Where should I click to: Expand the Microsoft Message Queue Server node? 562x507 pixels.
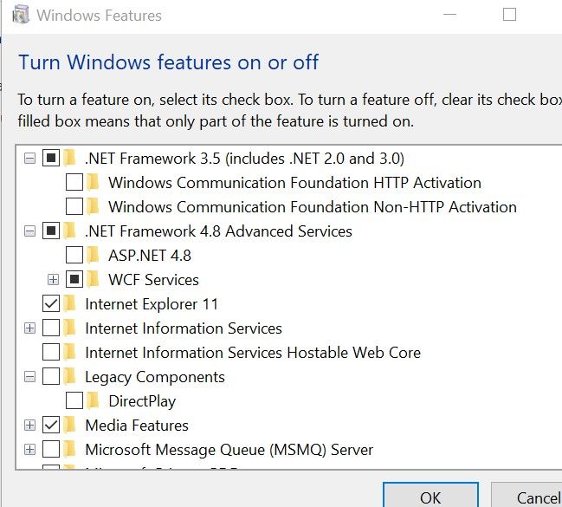coord(30,450)
